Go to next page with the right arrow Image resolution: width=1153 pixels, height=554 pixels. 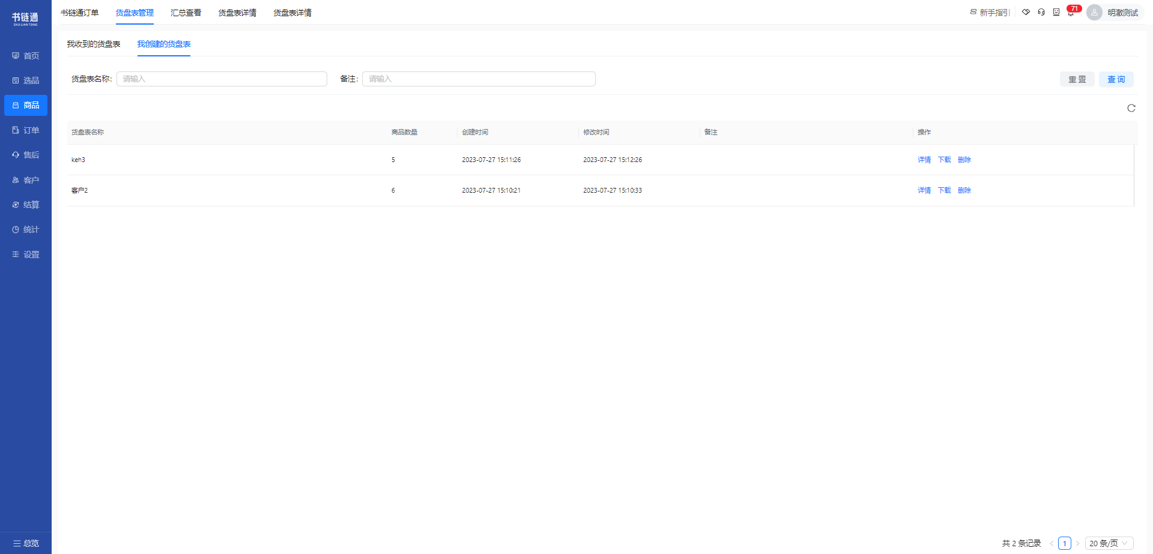coord(1077,543)
